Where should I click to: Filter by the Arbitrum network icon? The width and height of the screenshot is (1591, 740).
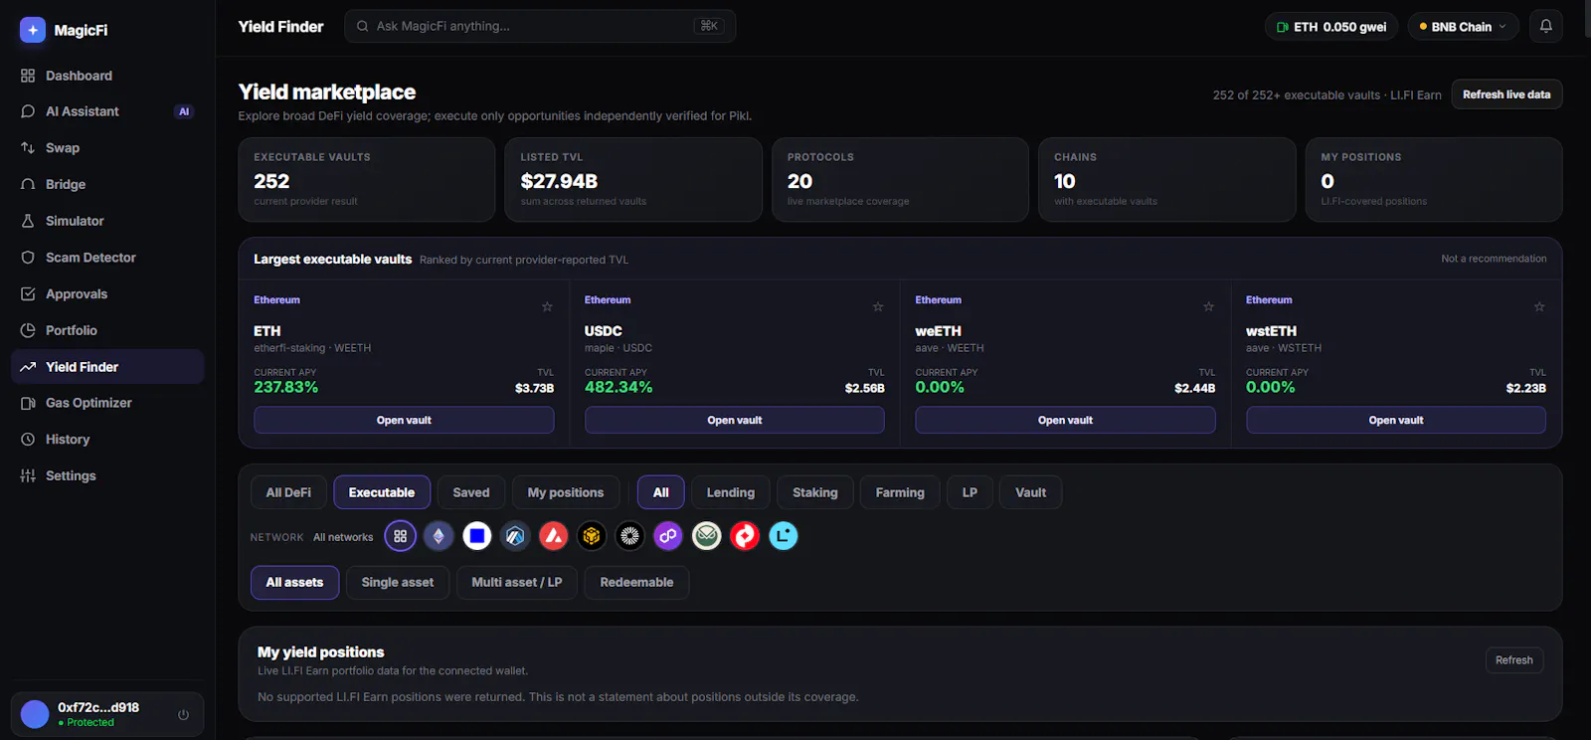pos(515,536)
